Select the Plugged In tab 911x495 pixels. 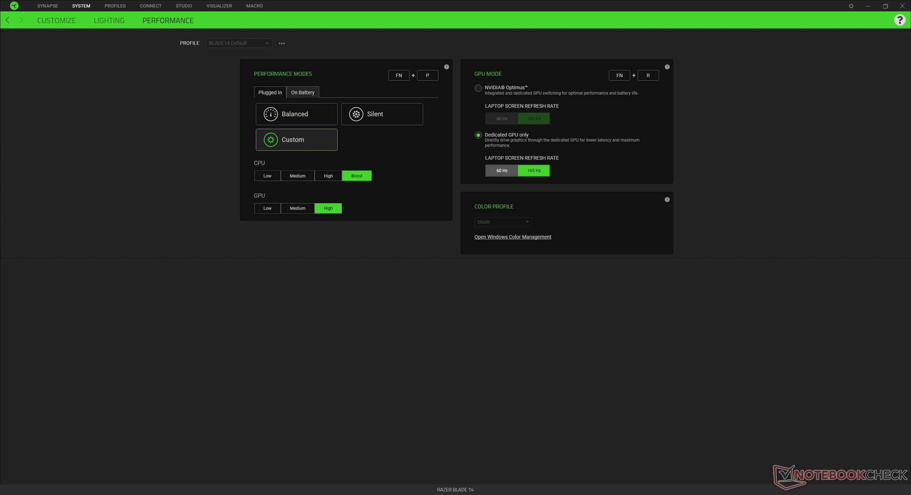click(270, 92)
